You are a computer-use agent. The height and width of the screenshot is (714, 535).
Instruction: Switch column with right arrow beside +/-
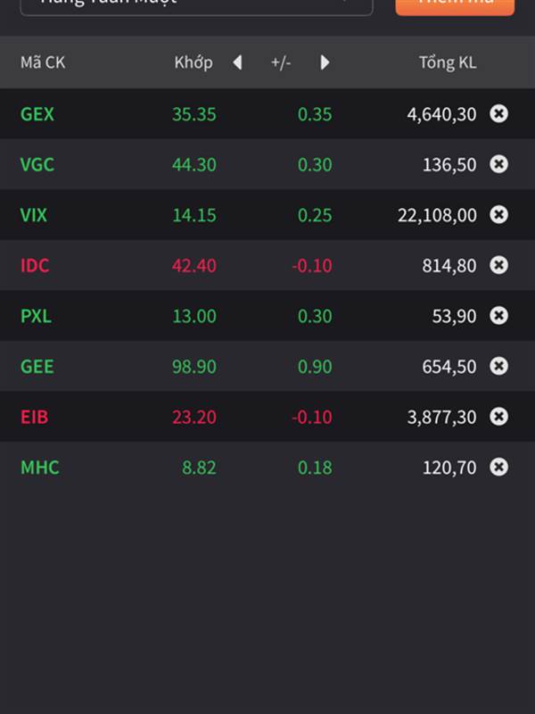point(325,62)
